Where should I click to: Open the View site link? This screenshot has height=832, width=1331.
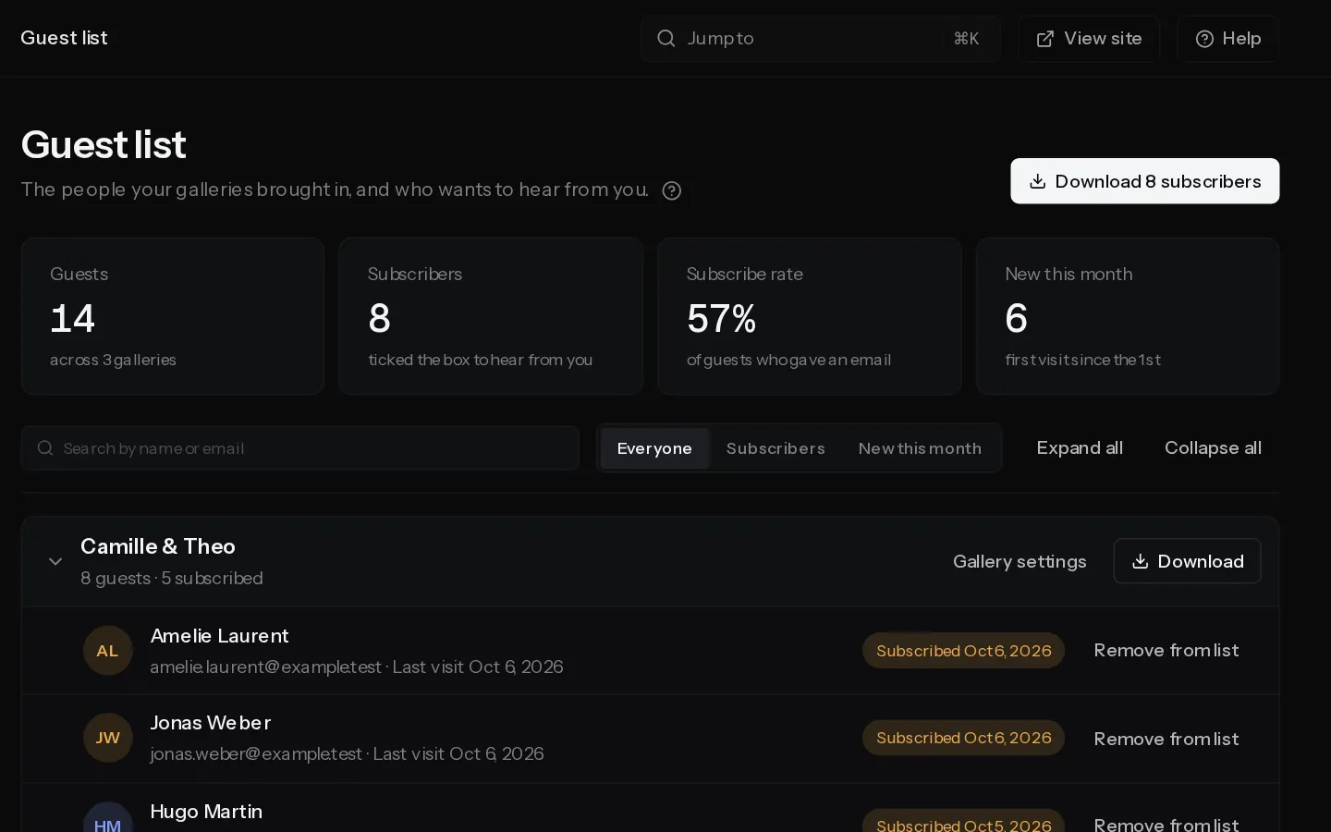[x=1089, y=39]
